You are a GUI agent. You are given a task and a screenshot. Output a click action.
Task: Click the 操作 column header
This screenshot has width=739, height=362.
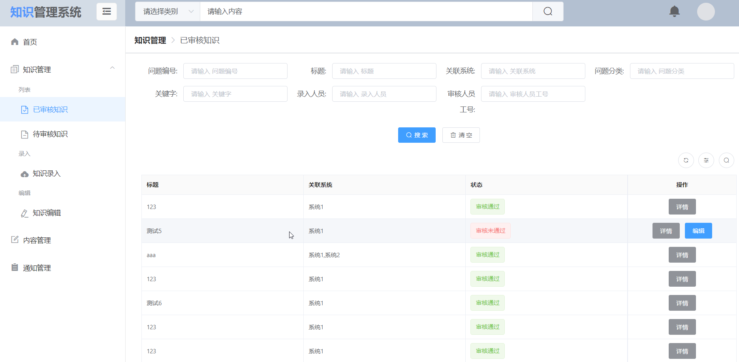[682, 185]
